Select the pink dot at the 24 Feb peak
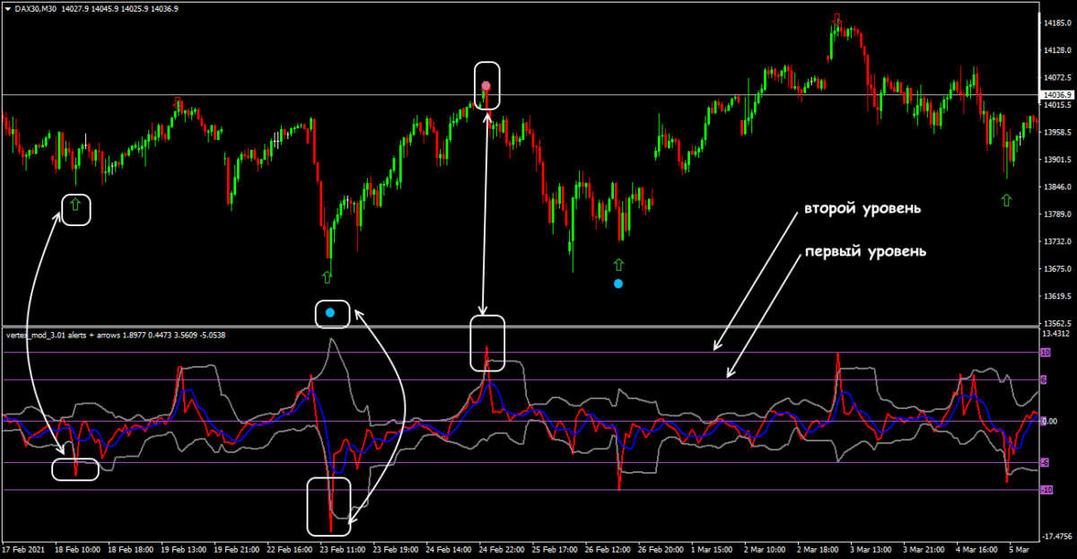The image size is (1077, 559). click(486, 85)
